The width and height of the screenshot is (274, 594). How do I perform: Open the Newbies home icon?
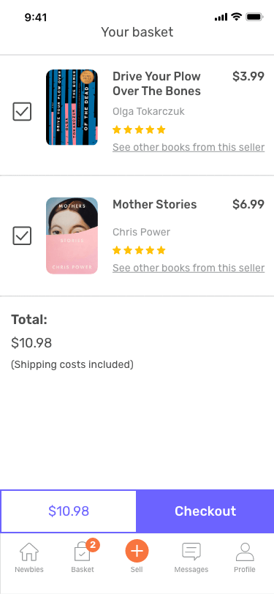coord(29,552)
